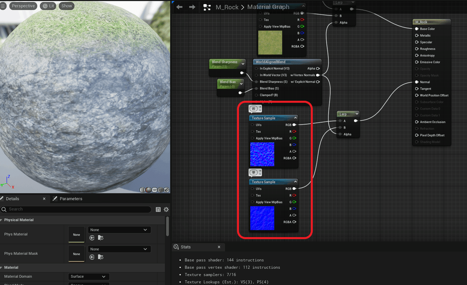This screenshot has height=285, width=467.
Task: Collapse Texture Sample node feeding Lerp B
Action: point(295,182)
